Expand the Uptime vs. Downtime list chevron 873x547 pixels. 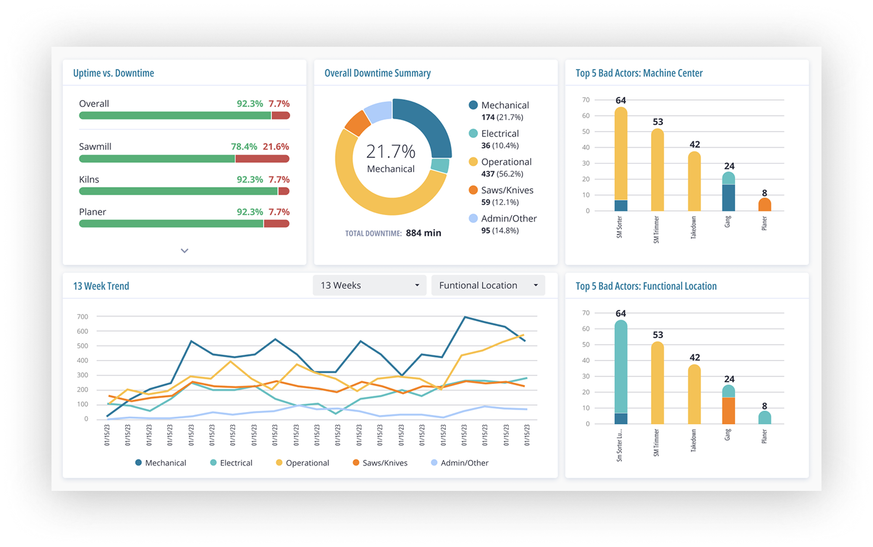pyautogui.click(x=184, y=251)
